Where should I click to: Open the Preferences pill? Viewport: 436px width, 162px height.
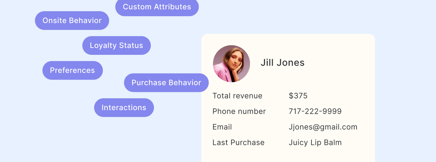pos(73,70)
